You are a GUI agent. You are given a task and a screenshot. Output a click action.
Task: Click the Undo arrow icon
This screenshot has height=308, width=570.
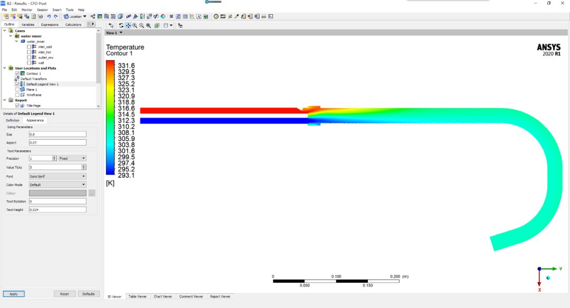[49, 16]
